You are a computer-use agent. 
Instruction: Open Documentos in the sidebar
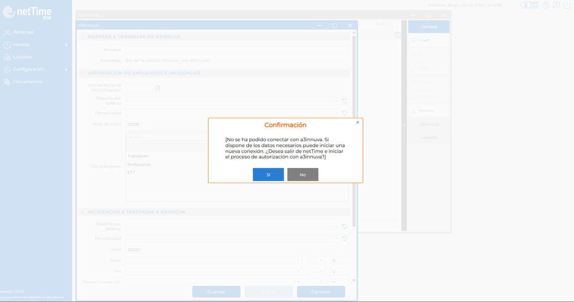(x=28, y=82)
